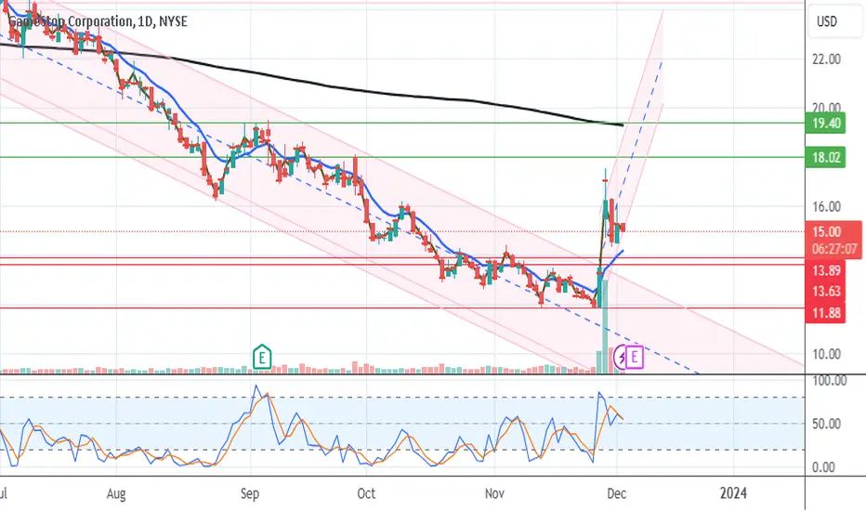Image resolution: width=866 pixels, height=511 pixels.
Task: Click the purple lightning bolt event icon
Action: click(622, 358)
